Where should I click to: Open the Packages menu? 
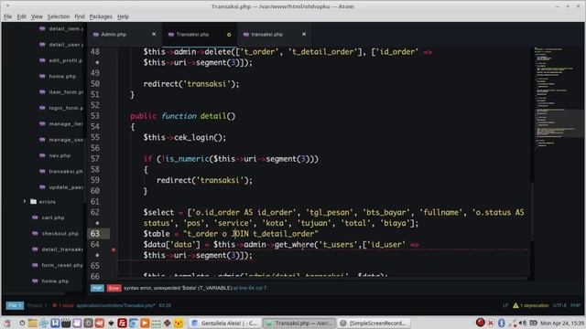(x=101, y=16)
